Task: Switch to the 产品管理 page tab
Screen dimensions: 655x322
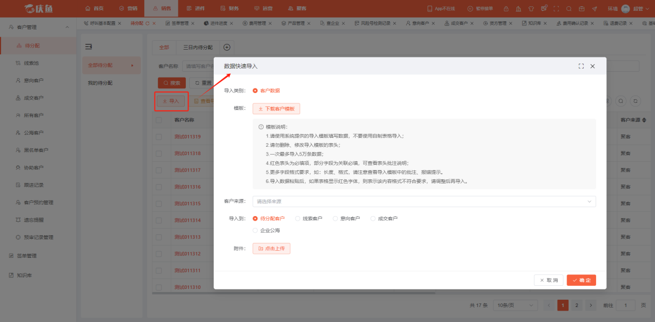Action: click(296, 24)
